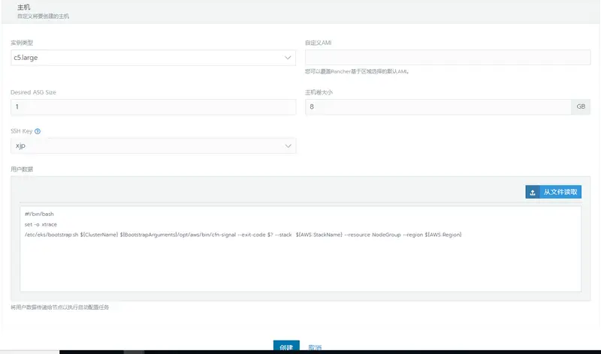This screenshot has width=601, height=354.
Task: Click inside the user data script textarea
Action: tap(300, 249)
